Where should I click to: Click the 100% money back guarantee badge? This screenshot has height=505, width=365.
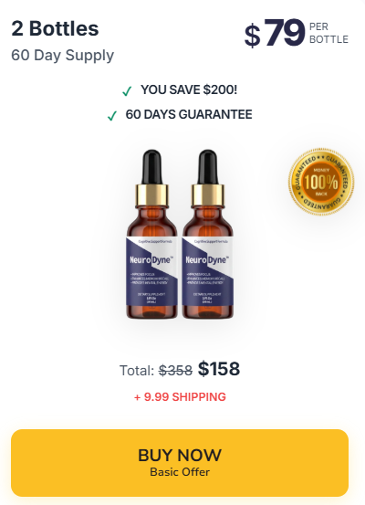pos(321,182)
